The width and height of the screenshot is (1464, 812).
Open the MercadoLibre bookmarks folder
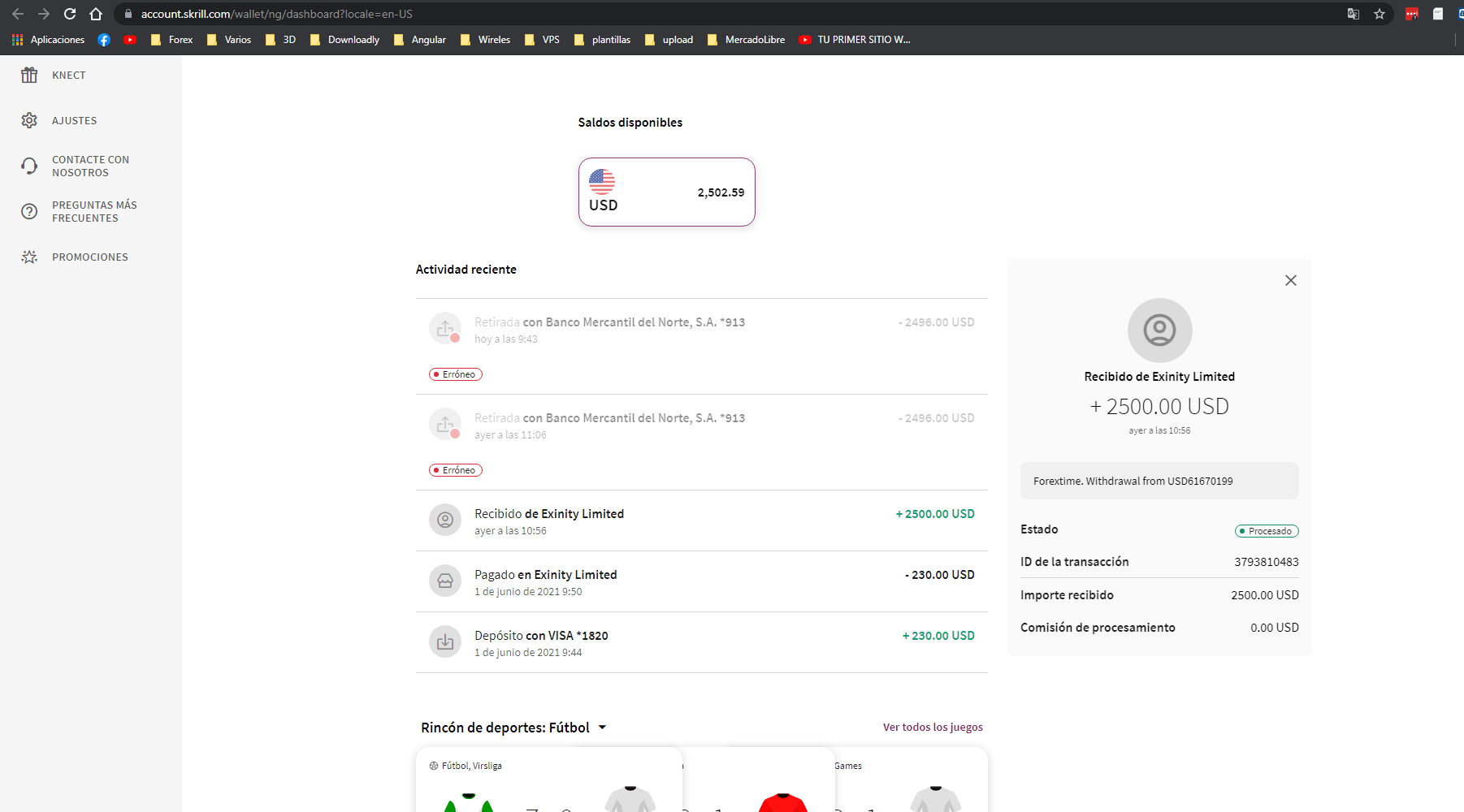click(747, 40)
